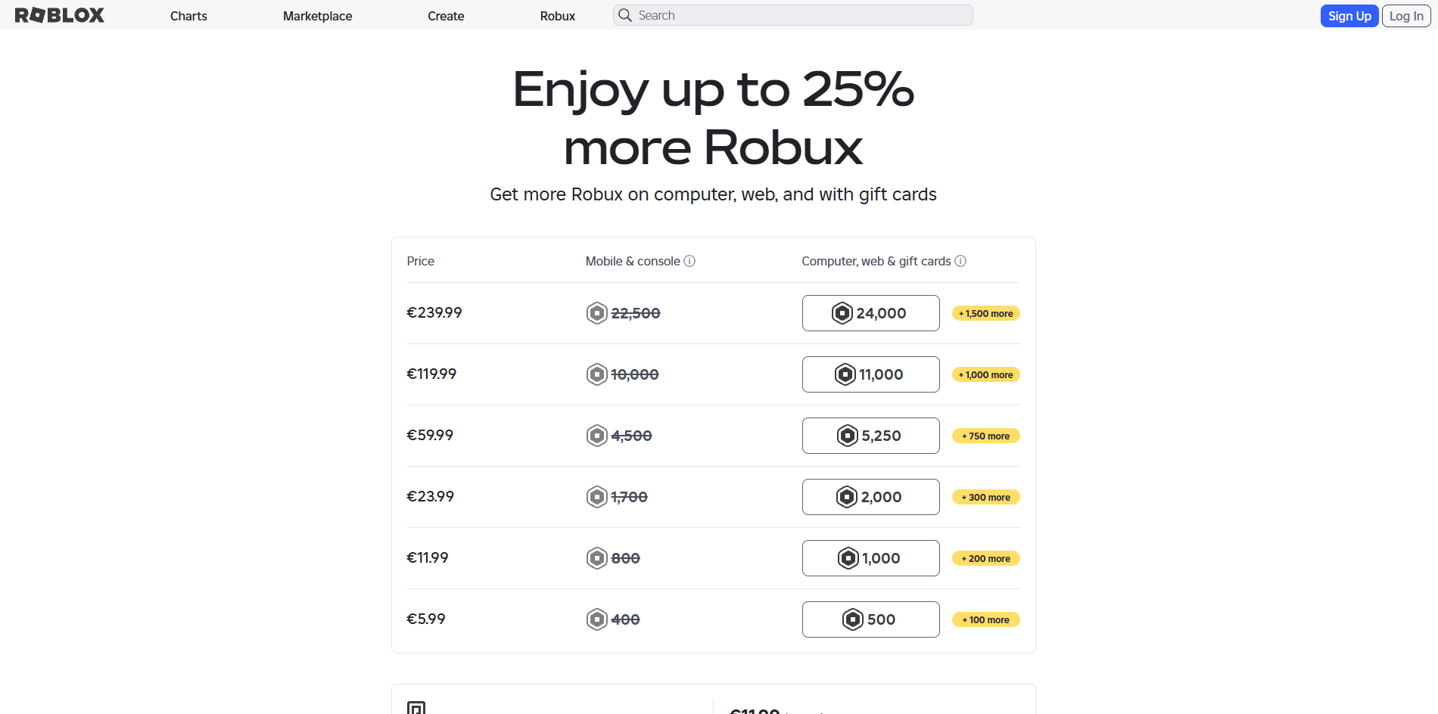Open the Marketplace menu item

click(317, 15)
